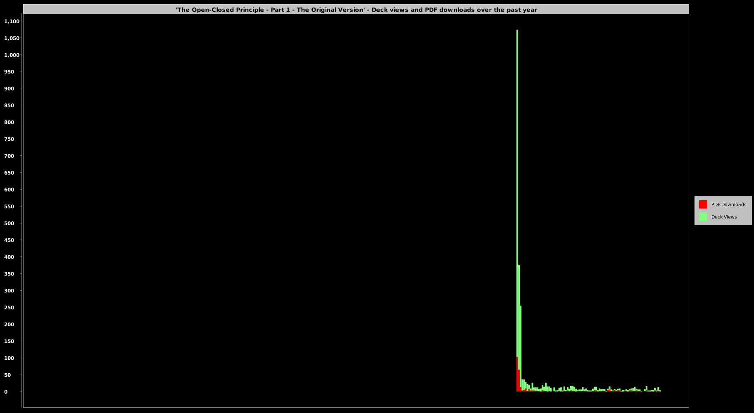This screenshot has width=754, height=413.
Task: Click the green Deck Views legend swatch
Action: tap(703, 217)
